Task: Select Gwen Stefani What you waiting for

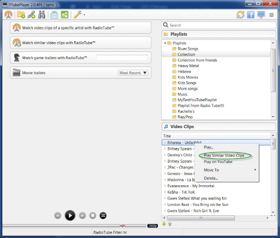Action: (197, 198)
